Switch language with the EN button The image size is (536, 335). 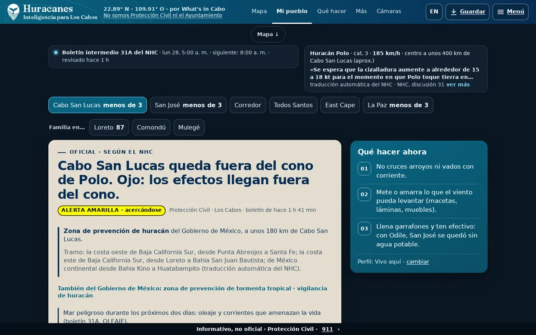(x=434, y=12)
